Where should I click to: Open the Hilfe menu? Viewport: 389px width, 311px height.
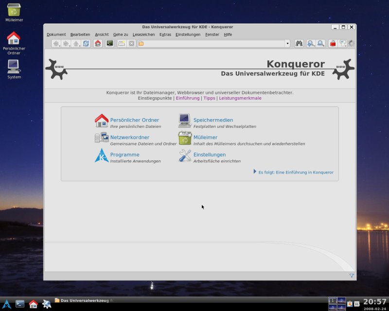pos(228,35)
